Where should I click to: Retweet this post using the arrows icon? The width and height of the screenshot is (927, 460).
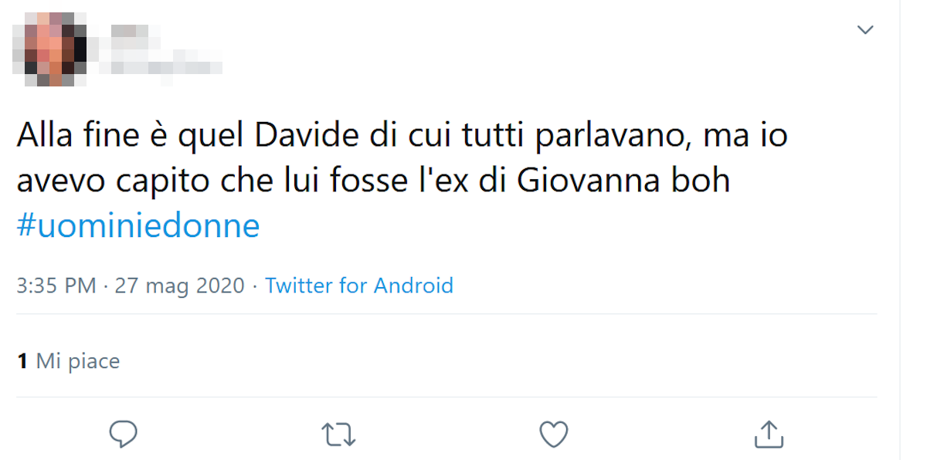[x=338, y=435]
